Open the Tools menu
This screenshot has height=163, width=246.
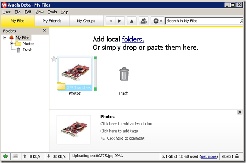(x=52, y=12)
